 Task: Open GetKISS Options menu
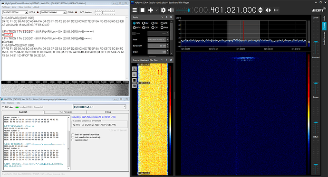[10, 103]
